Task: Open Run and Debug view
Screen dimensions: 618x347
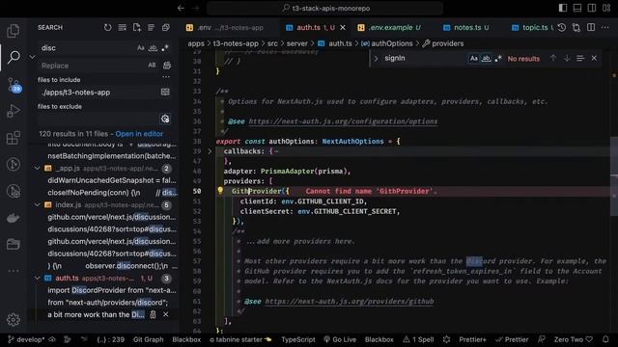Action: pyautogui.click(x=14, y=111)
